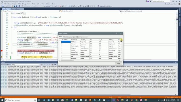Collapse the try block at line 30
This screenshot has height=102, width=181.
click(12, 27)
